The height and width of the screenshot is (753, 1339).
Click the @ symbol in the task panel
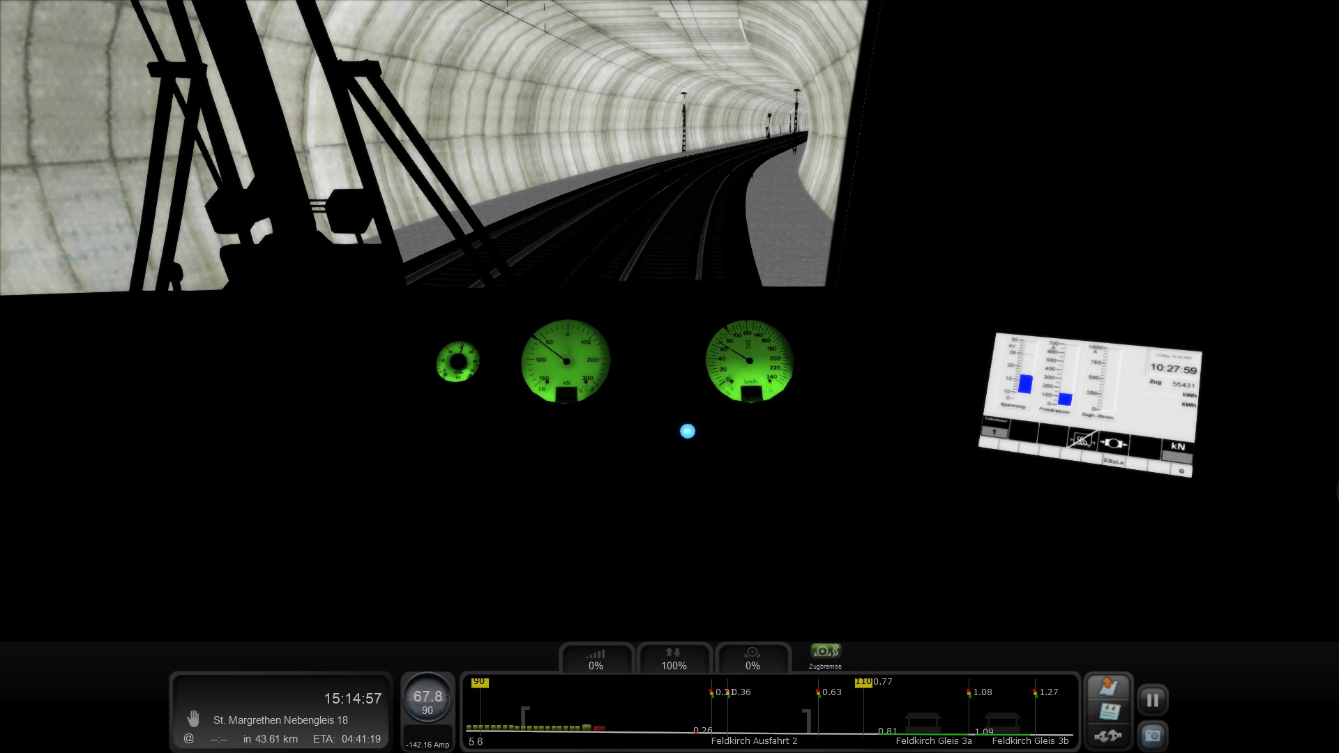click(188, 738)
